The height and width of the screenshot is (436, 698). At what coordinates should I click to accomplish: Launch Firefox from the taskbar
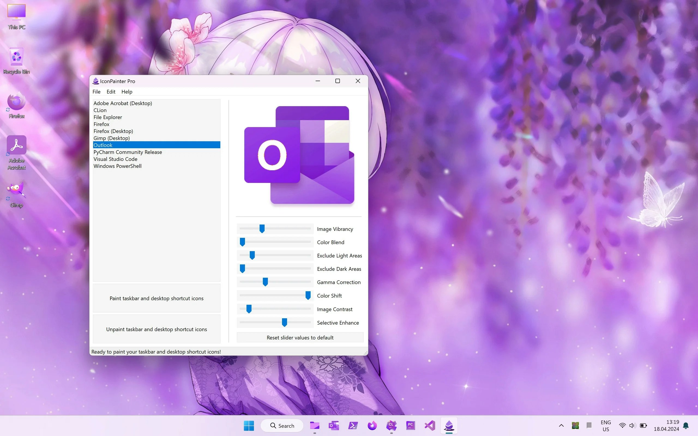372,426
